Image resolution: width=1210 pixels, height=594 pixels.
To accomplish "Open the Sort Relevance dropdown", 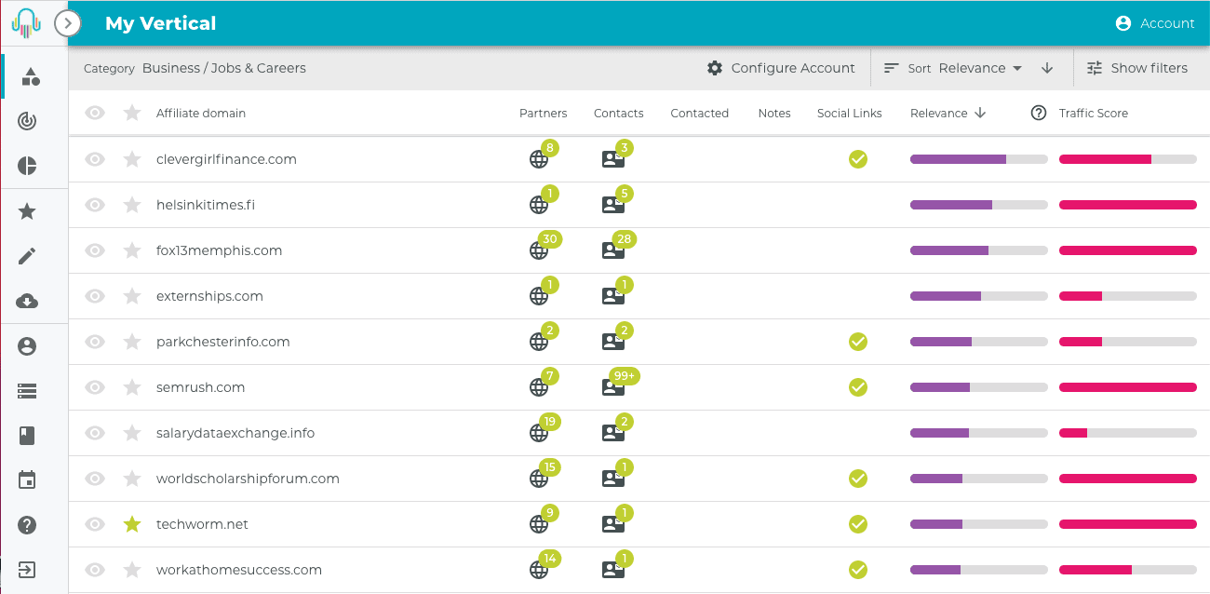I will pos(953,68).
